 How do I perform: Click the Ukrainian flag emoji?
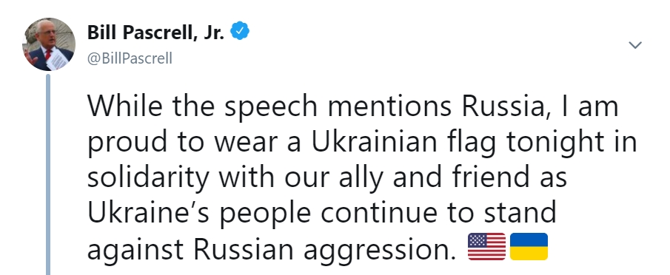pyautogui.click(x=529, y=246)
